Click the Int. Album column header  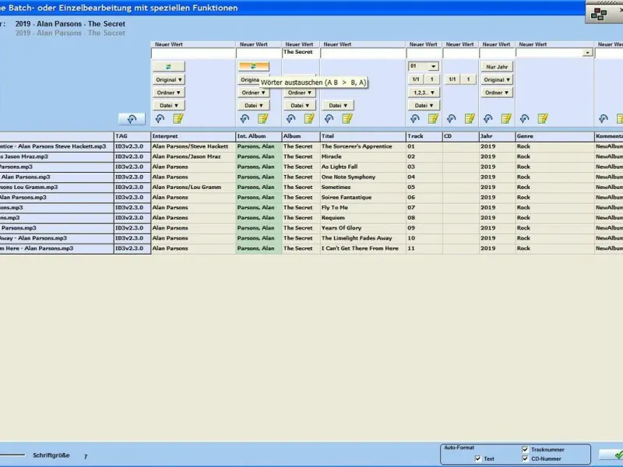[x=259, y=136]
